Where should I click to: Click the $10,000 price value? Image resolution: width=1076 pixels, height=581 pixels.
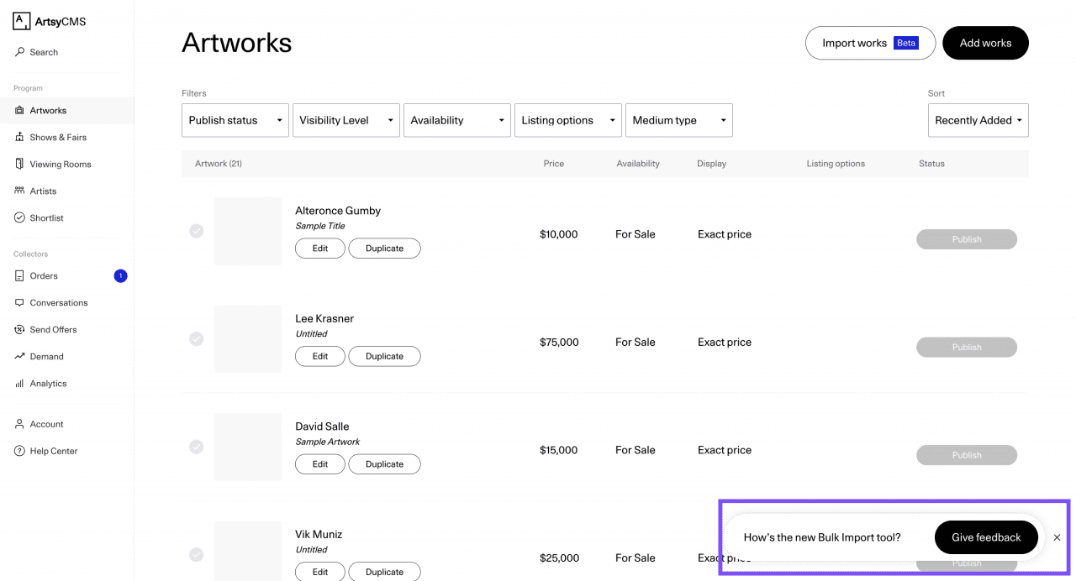559,234
